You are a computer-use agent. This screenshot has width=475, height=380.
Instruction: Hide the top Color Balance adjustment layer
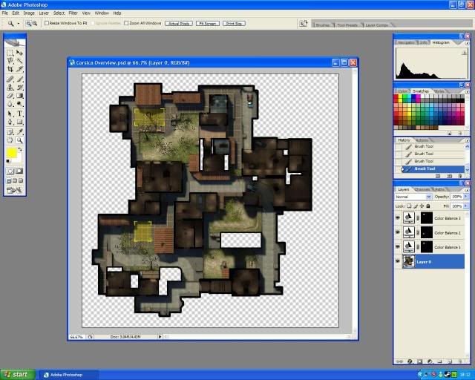[x=399, y=218]
